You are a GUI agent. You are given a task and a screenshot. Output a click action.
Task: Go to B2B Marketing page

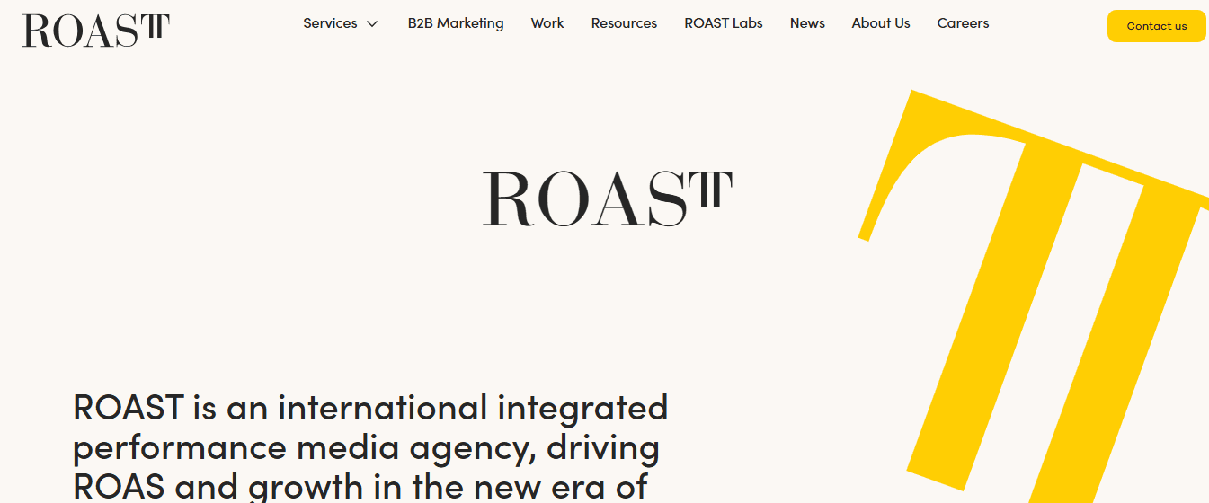pyautogui.click(x=456, y=23)
